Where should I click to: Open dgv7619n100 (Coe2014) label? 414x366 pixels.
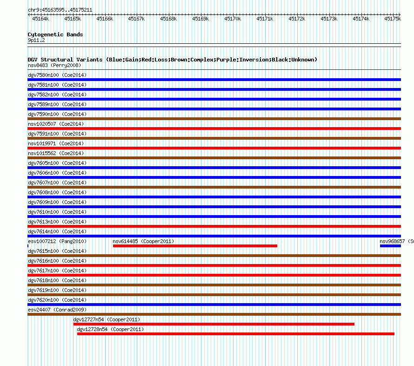(57, 290)
